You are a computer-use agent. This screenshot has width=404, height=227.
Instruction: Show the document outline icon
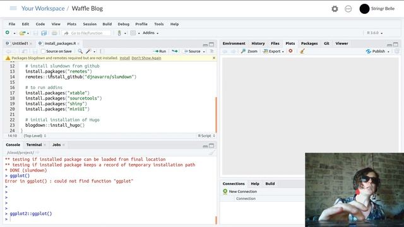212,51
